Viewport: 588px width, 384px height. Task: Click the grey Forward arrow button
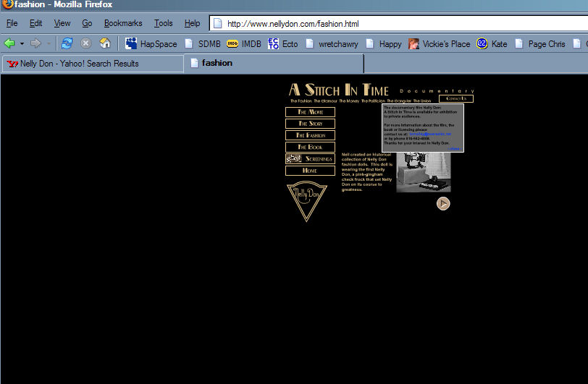click(x=35, y=43)
